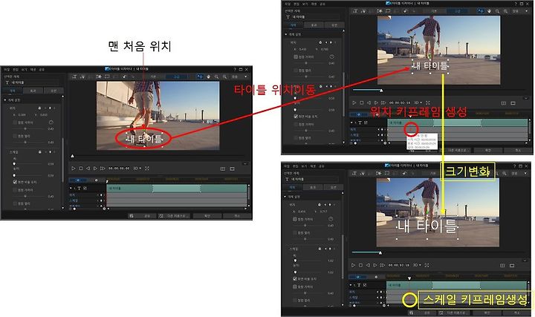Click previous position keyframe arrow, upper-right panel
This screenshot has width=535, height=317.
pyautogui.click(x=326, y=42)
